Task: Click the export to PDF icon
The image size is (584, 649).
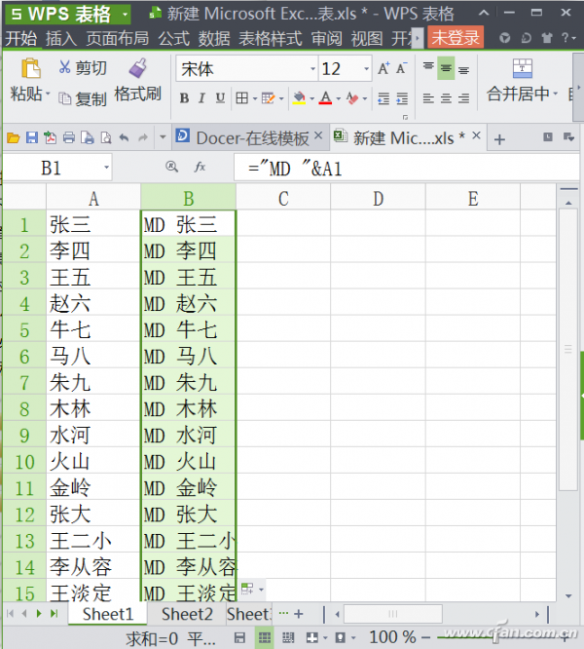Action: 50,137
